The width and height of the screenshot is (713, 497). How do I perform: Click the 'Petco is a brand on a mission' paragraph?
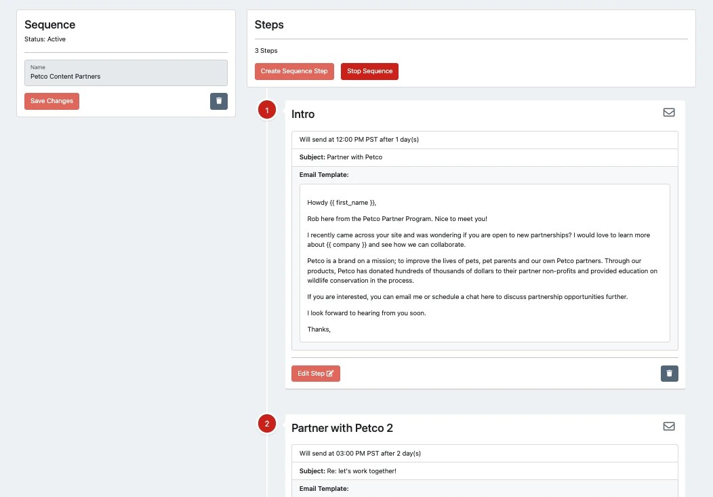point(482,271)
